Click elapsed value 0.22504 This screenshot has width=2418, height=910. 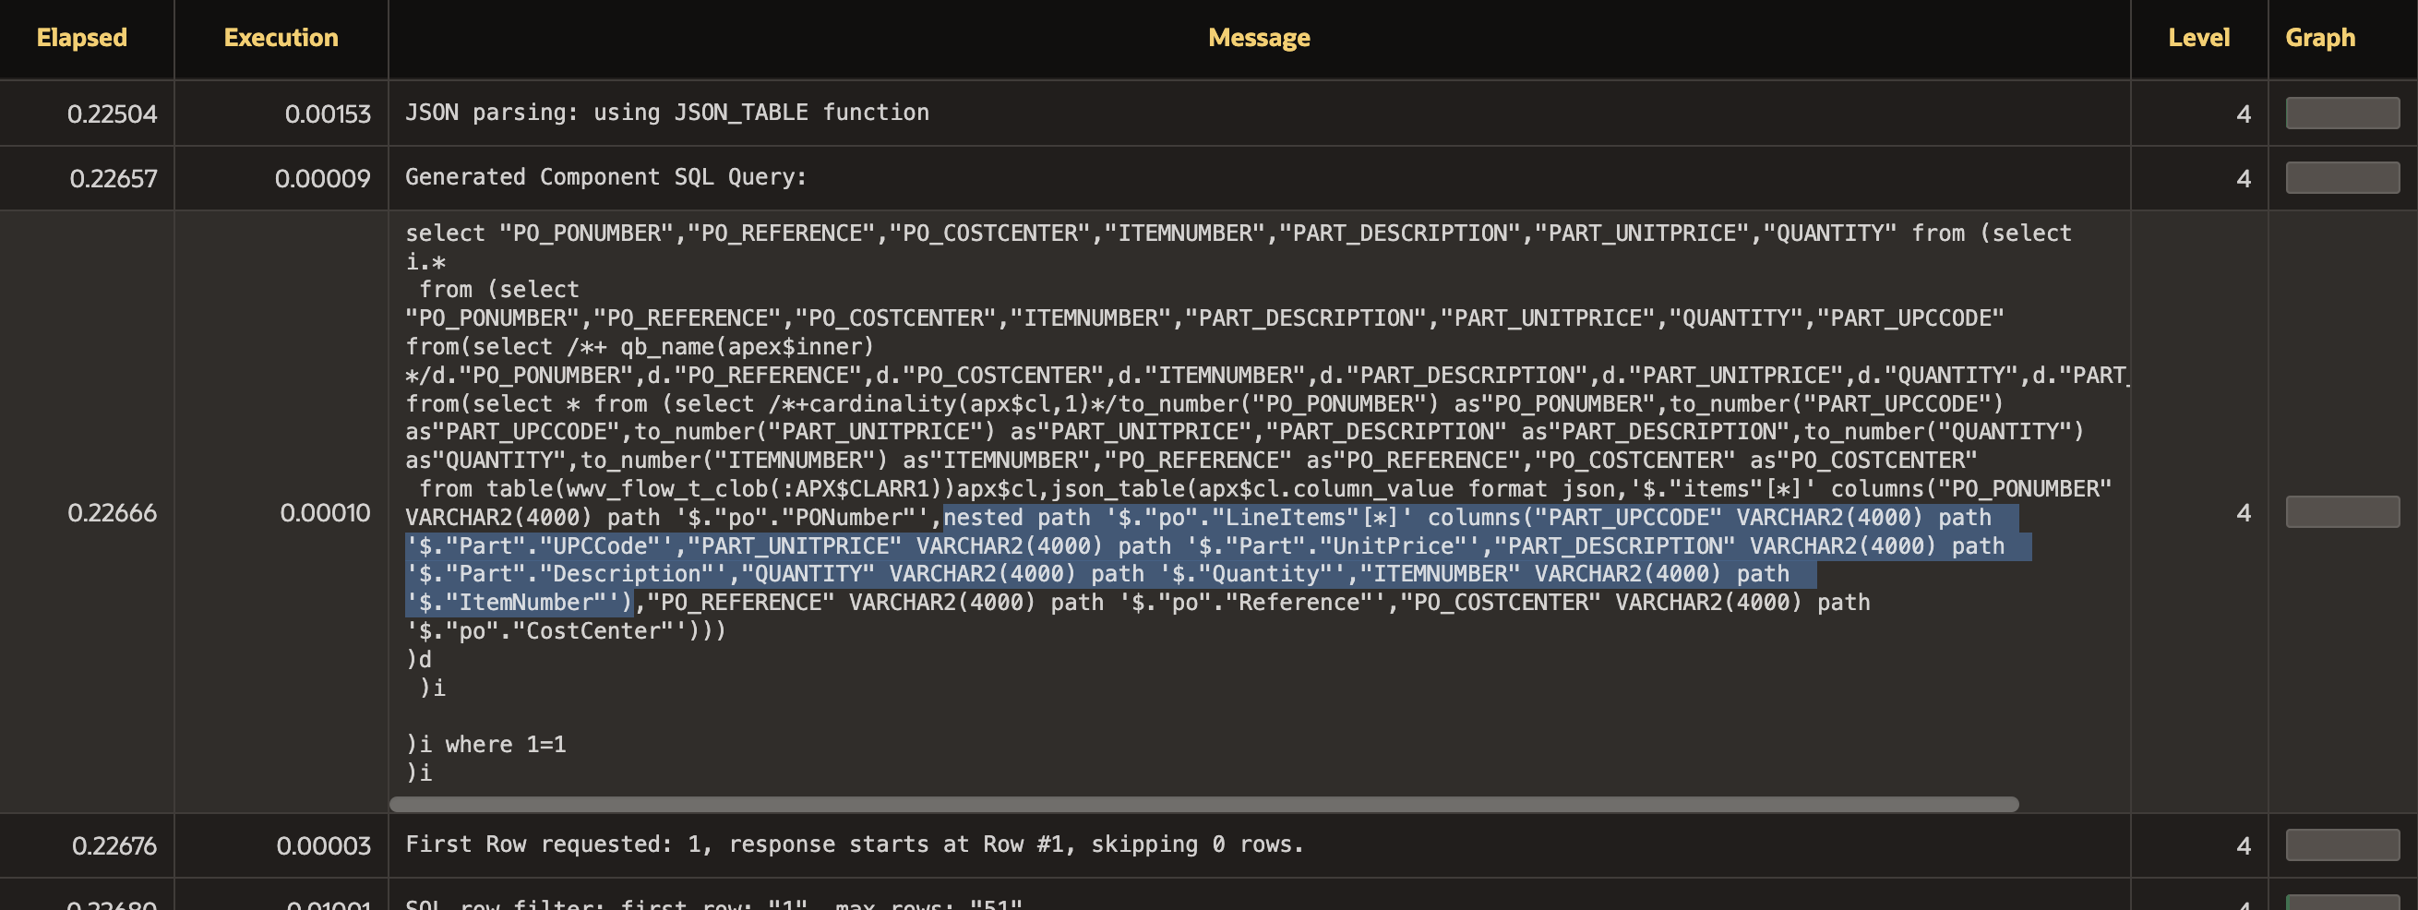[112, 114]
